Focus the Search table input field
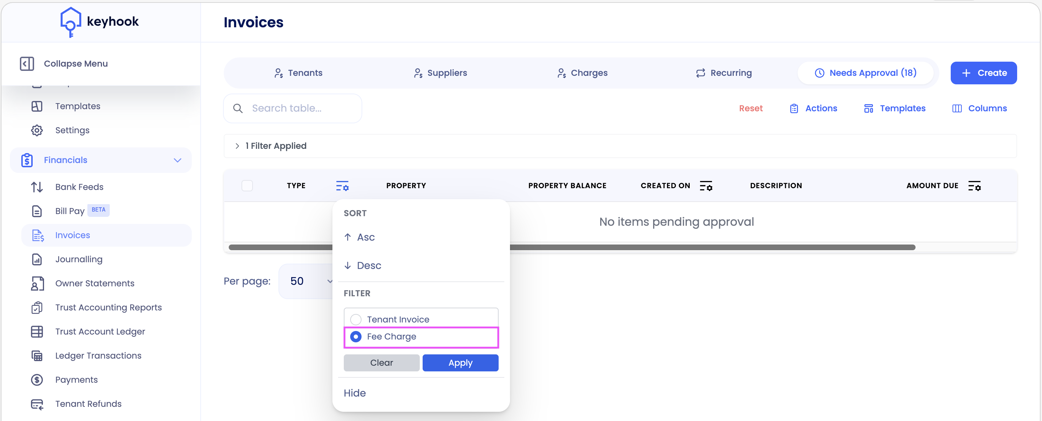Viewport: 1042px width, 421px height. (293, 108)
